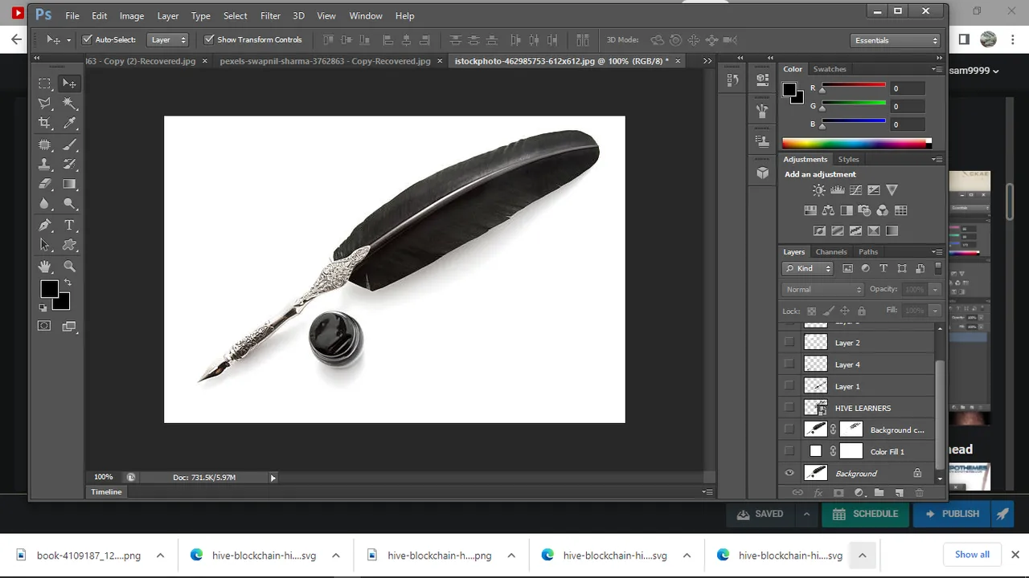Select the Crop tool
Image resolution: width=1029 pixels, height=578 pixels.
click(45, 124)
